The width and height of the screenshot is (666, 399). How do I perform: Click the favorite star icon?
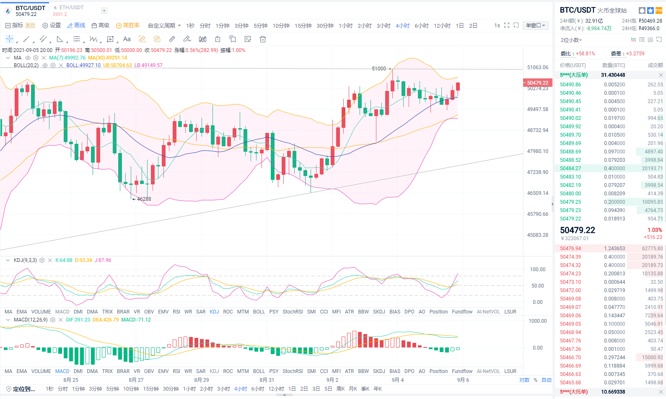pyautogui.click(x=650, y=10)
